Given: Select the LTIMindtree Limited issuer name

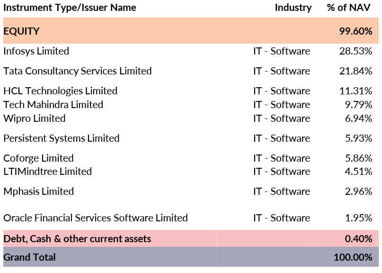Looking at the screenshot, I should [x=47, y=172].
